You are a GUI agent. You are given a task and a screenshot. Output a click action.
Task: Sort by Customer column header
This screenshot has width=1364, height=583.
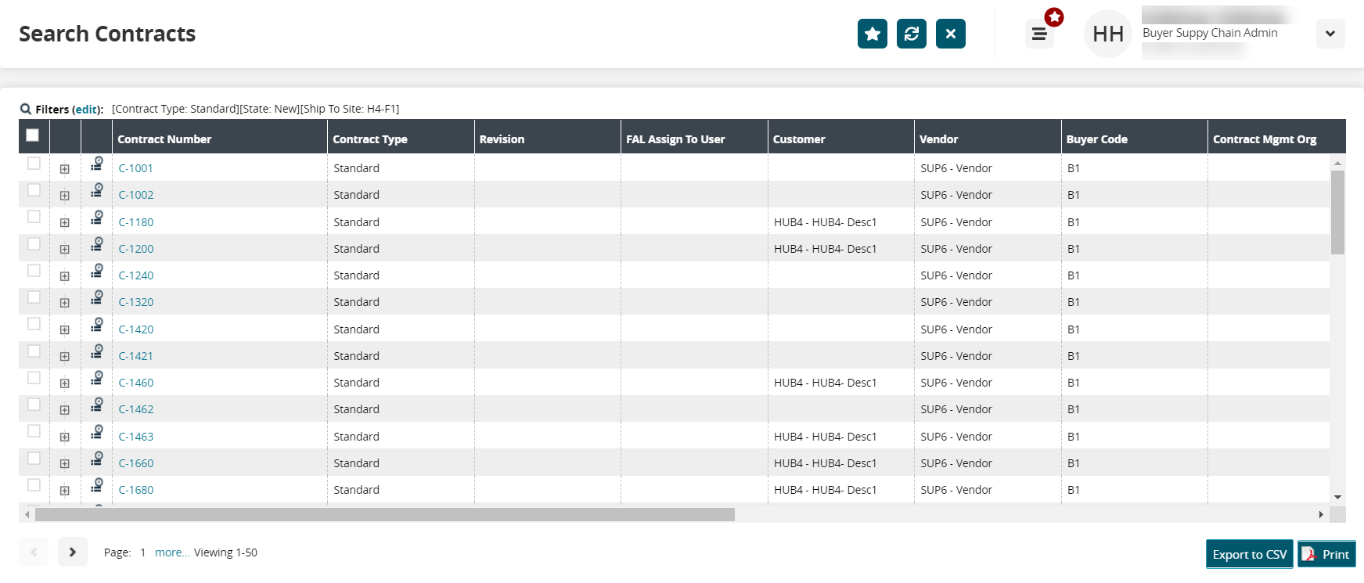click(799, 139)
